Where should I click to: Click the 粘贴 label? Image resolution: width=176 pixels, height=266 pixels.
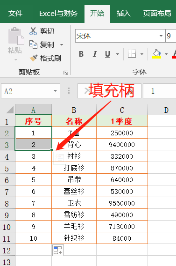pos(15,51)
